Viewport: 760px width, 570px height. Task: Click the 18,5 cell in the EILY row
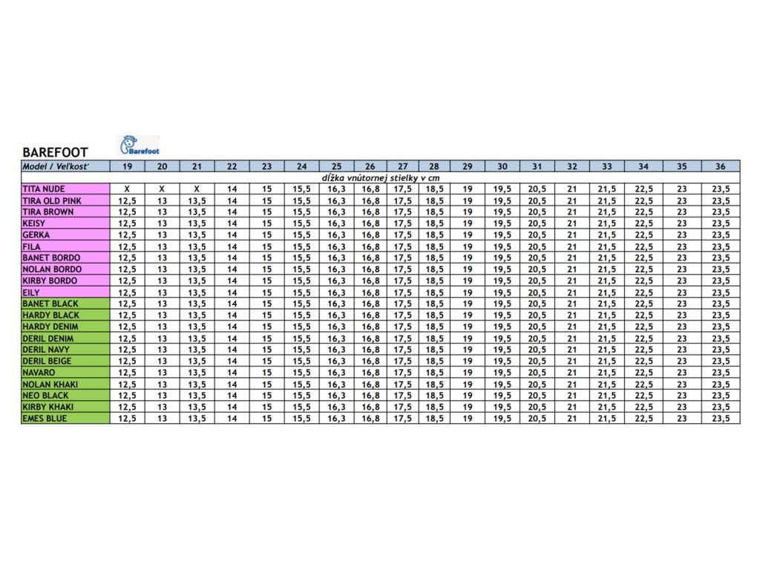point(434,292)
